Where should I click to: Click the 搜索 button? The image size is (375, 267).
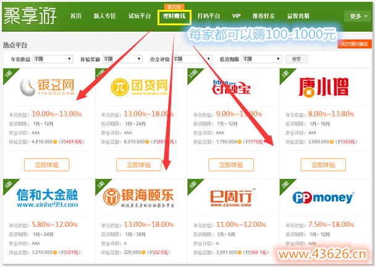tap(297, 59)
